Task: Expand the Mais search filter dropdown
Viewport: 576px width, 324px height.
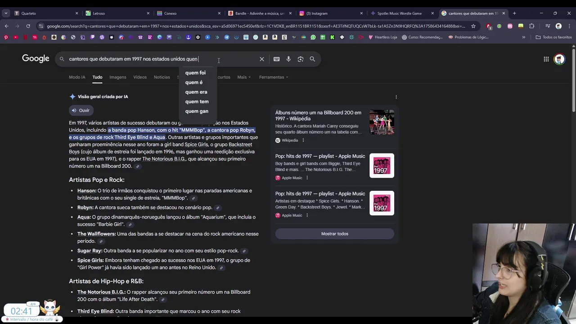Action: [x=243, y=77]
